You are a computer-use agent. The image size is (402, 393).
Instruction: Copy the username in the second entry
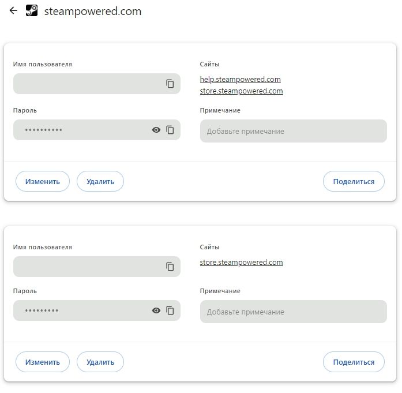[170, 267]
